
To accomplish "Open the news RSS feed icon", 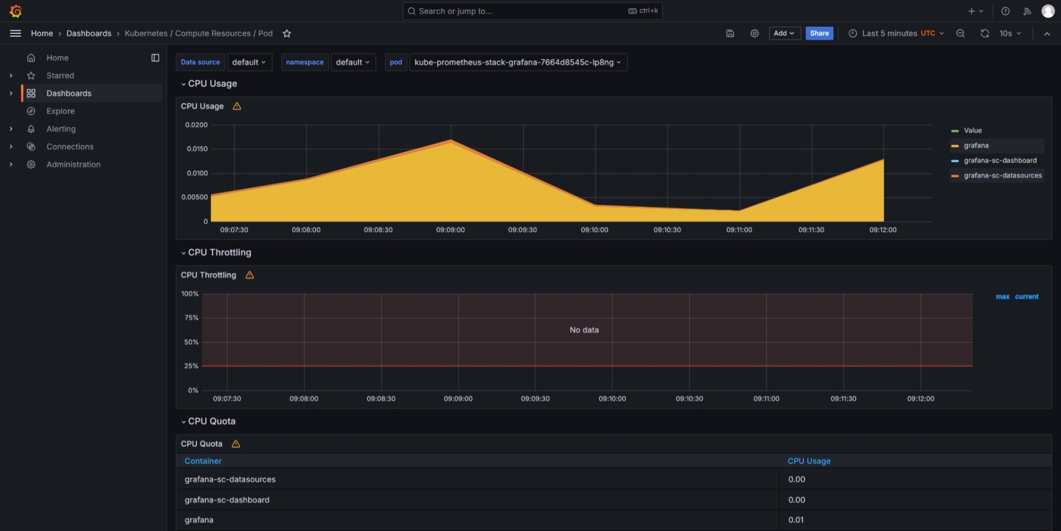I will [x=1027, y=11].
